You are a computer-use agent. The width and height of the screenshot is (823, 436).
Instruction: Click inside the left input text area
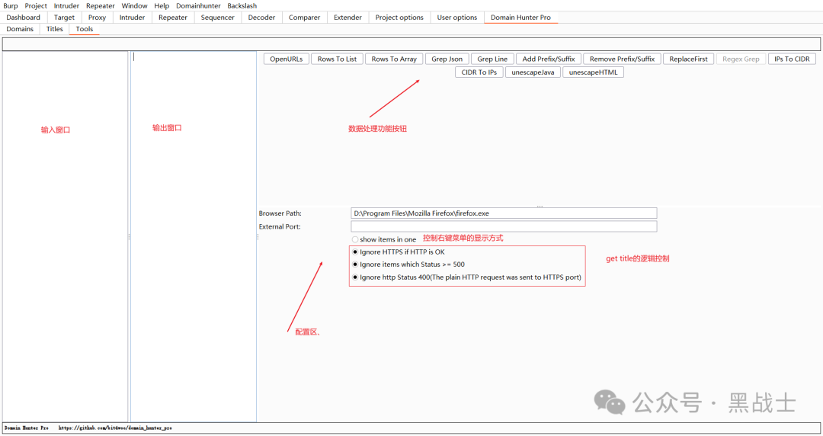[x=65, y=236]
